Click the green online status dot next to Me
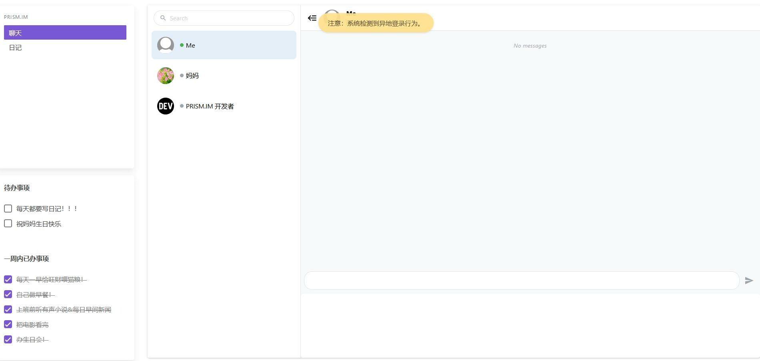760x361 pixels. (181, 45)
